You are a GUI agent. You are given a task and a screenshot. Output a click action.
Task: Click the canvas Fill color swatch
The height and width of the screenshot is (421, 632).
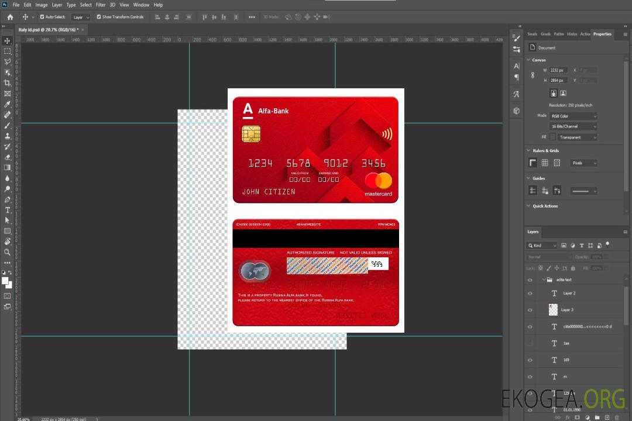tap(553, 137)
